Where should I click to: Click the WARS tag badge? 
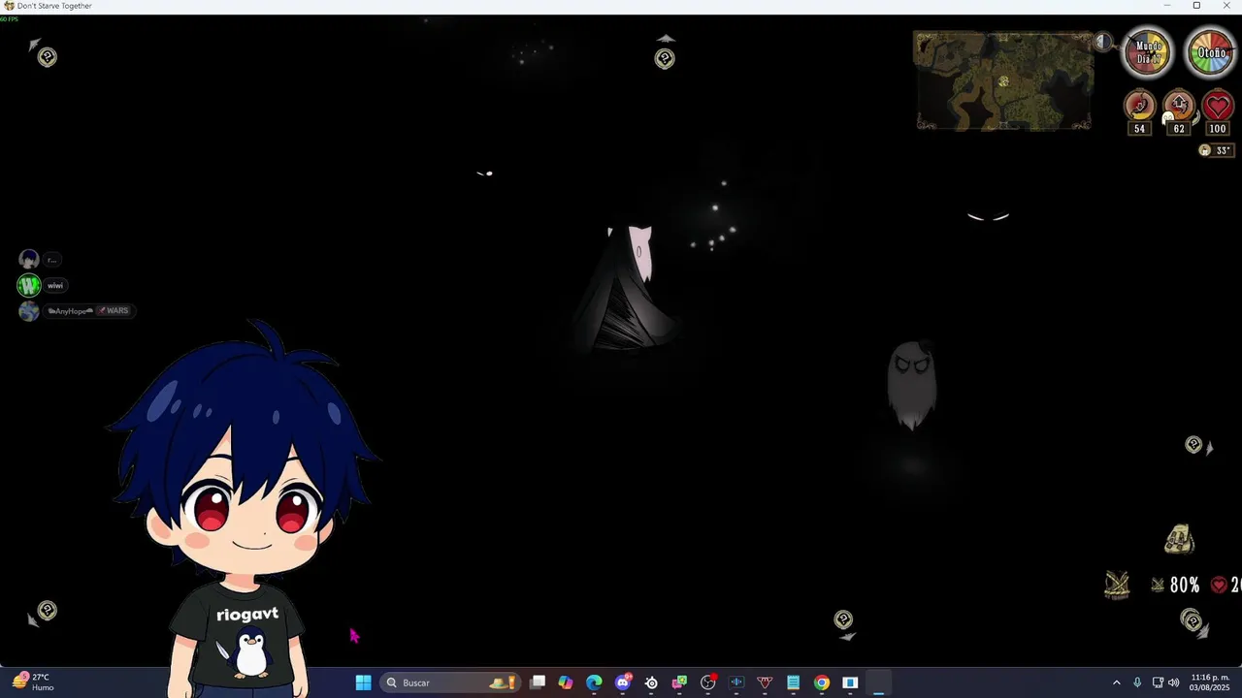click(113, 310)
